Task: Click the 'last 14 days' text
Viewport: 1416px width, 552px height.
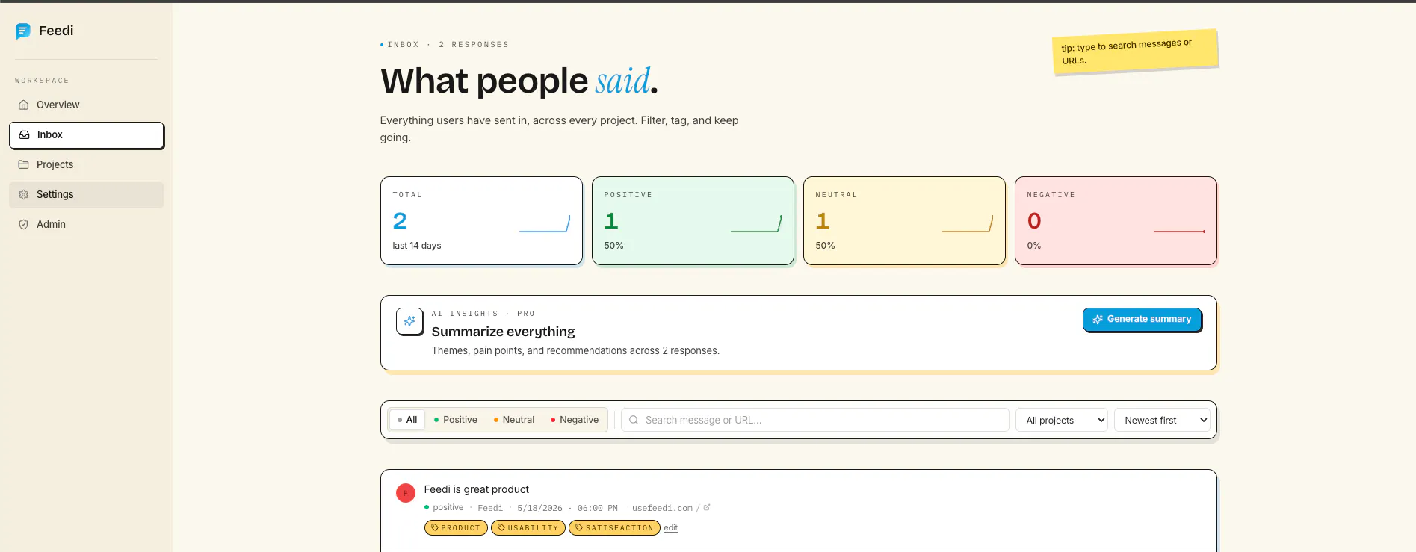Action: (x=417, y=246)
